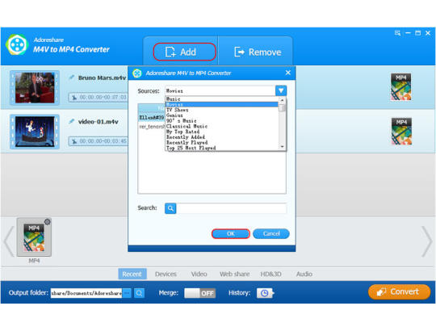Switch to the Audio tab
Viewport: 436px width, 327px height.
(304, 275)
